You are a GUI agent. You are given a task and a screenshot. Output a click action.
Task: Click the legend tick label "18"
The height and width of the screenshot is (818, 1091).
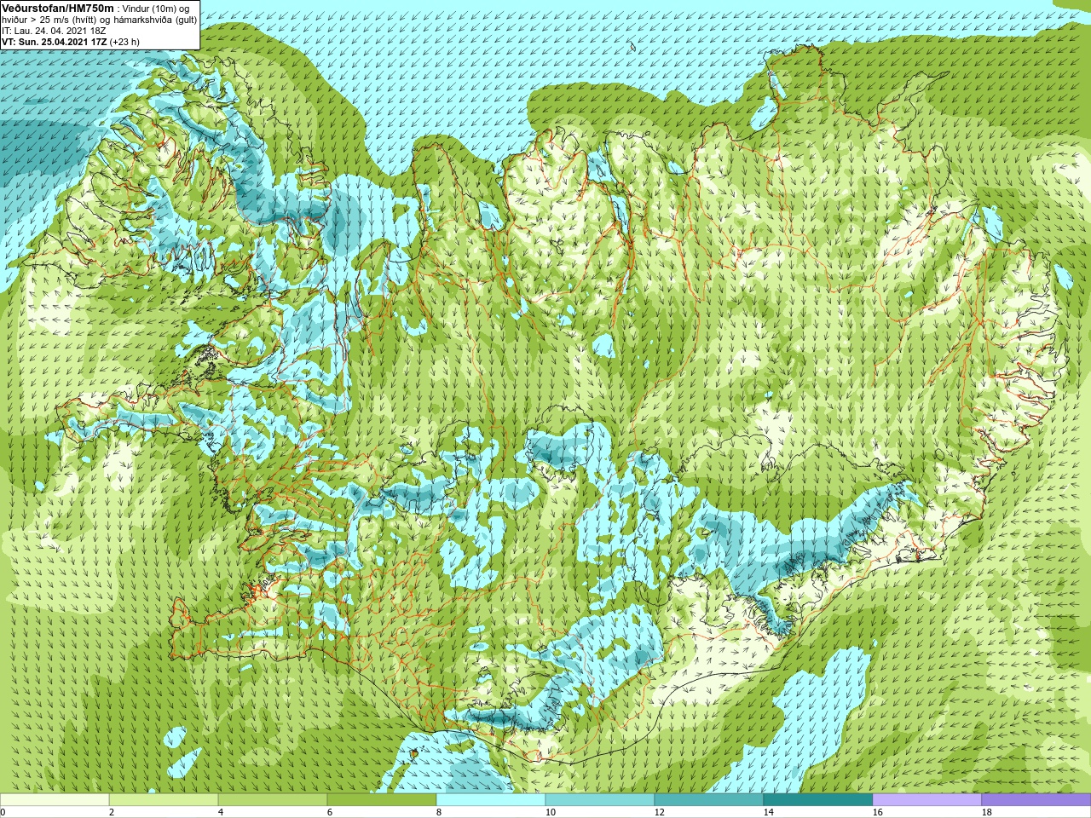click(986, 812)
